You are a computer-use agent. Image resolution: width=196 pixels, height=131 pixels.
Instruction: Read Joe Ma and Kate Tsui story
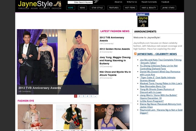(161, 61)
